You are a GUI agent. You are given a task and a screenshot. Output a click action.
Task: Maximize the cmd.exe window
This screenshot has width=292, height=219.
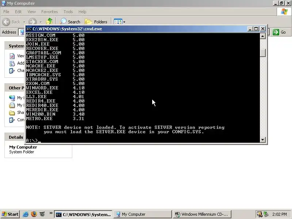[256, 29]
